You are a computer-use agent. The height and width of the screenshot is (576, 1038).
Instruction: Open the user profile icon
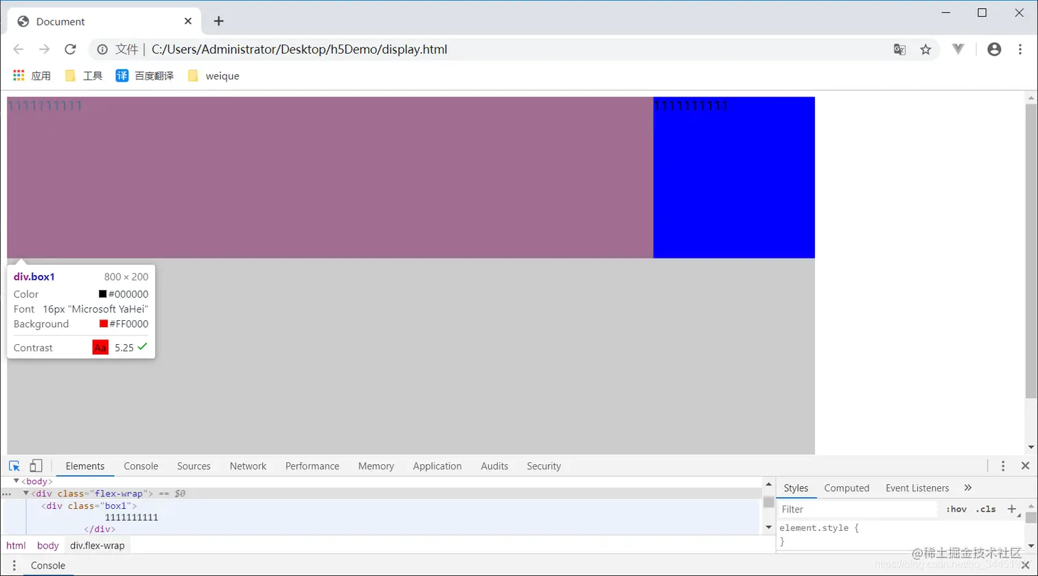tap(994, 49)
